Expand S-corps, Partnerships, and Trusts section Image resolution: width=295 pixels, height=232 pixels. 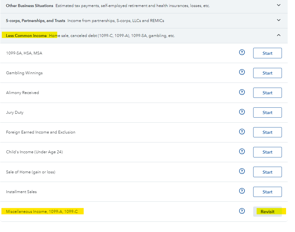278,20
